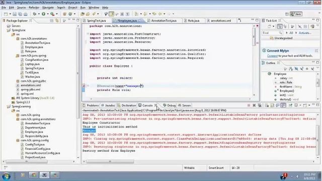Select the Problems tab
This screenshot has width=322, height=181.
click(x=91, y=106)
